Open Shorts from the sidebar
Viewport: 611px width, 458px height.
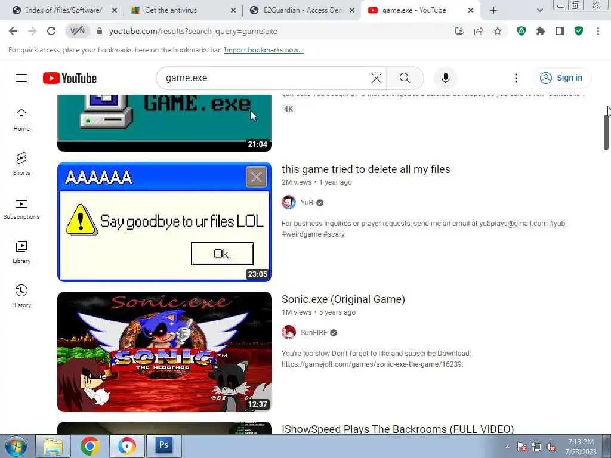coord(21,164)
